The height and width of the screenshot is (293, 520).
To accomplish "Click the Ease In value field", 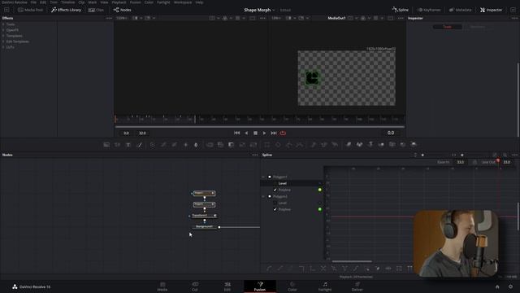I will (461, 162).
